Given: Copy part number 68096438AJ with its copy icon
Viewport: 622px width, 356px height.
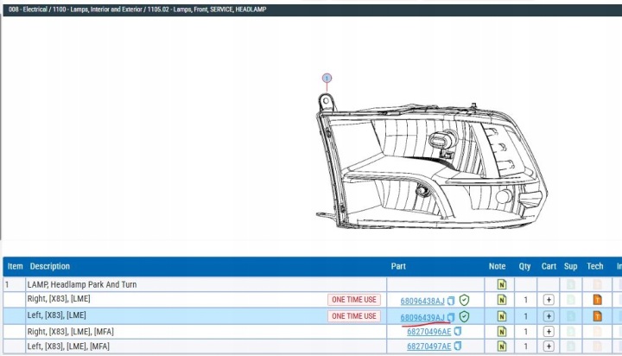Looking at the screenshot, I should 451,301.
